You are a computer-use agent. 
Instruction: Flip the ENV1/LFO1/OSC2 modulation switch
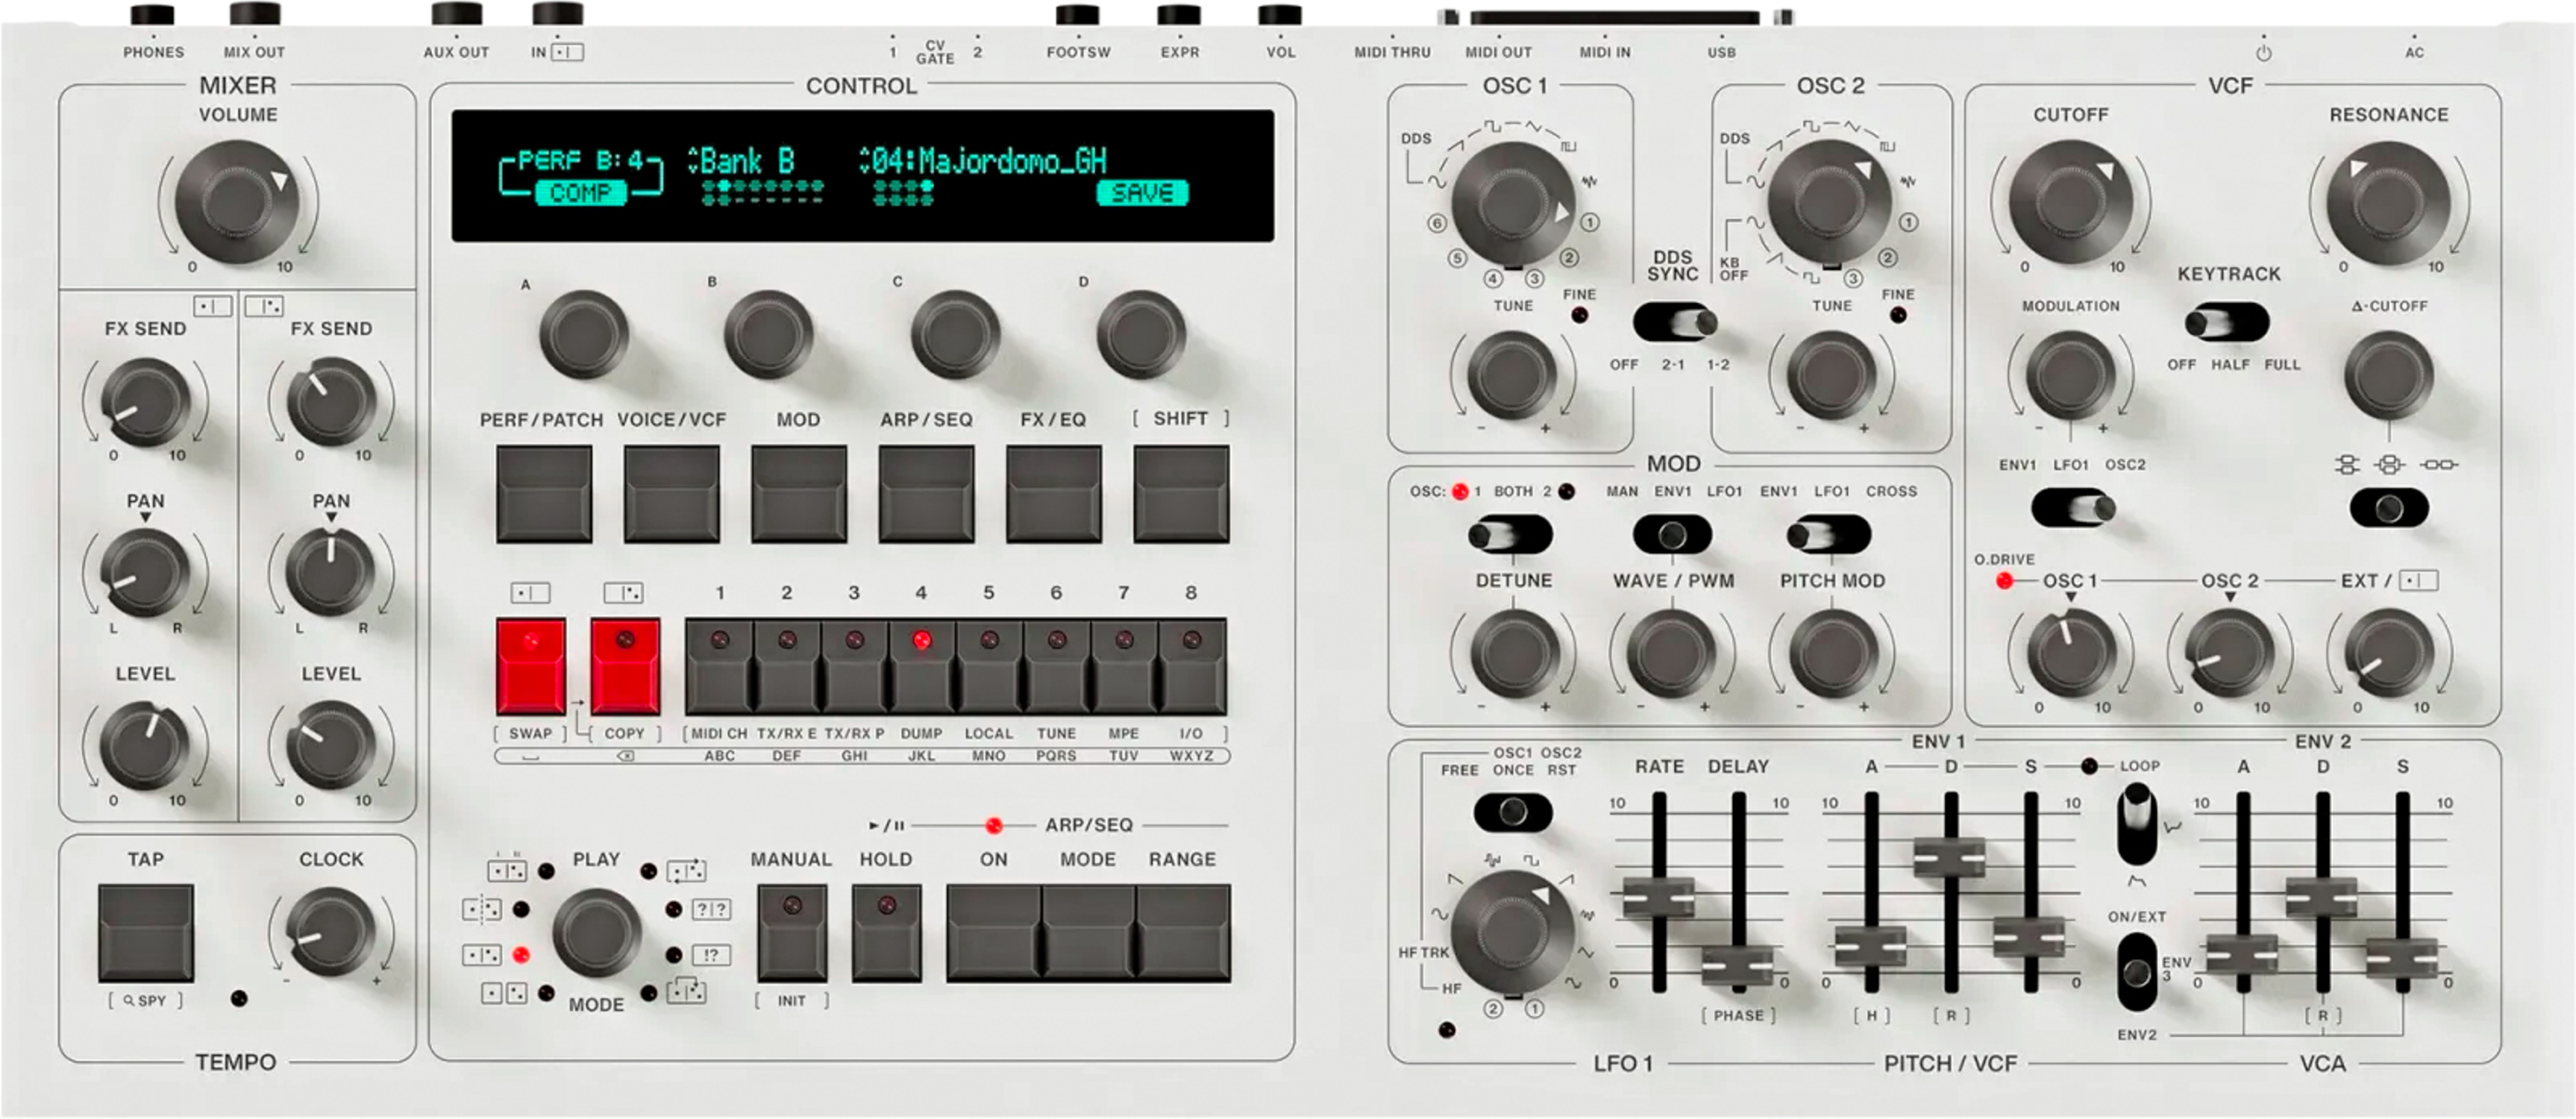coord(2073,508)
